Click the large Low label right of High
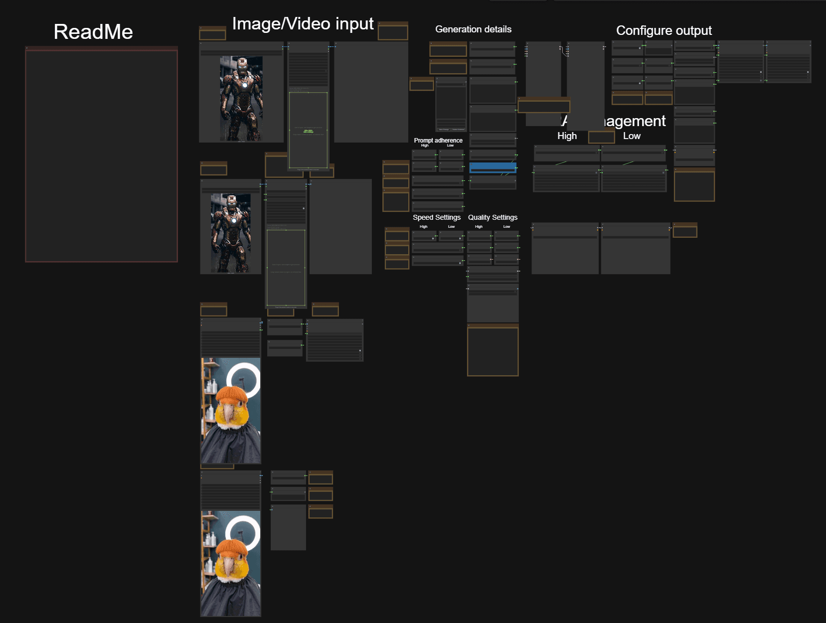 (x=632, y=136)
